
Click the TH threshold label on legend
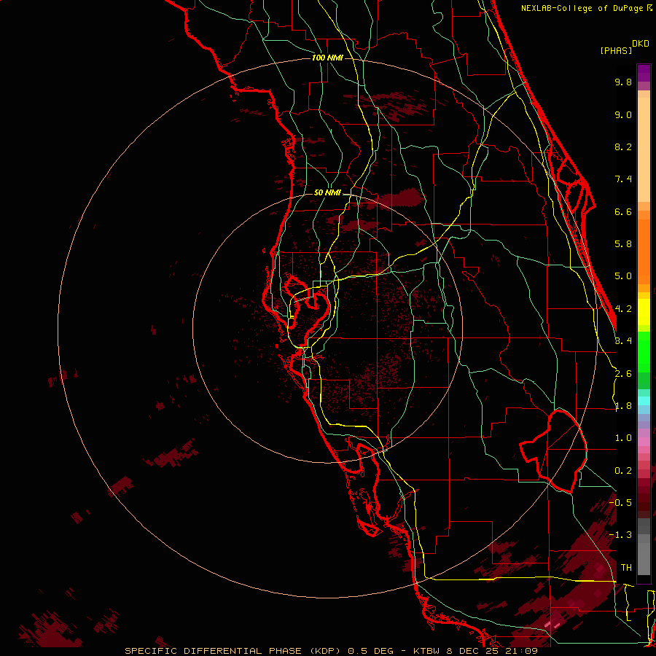(626, 568)
